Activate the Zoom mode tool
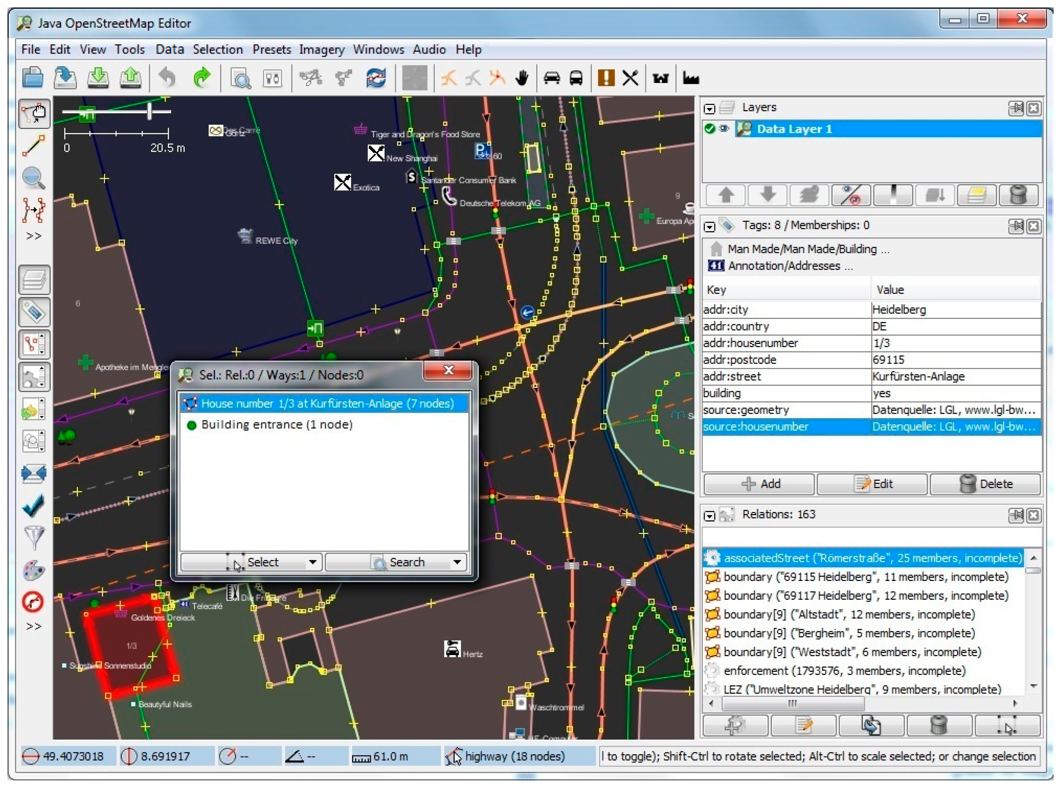 pyautogui.click(x=34, y=178)
